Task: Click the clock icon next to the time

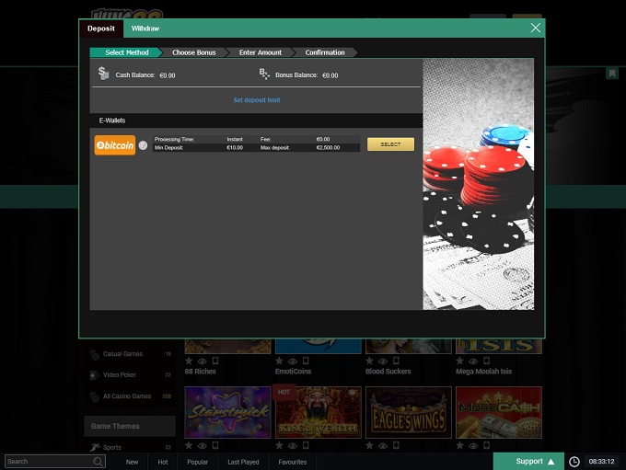Action: [x=574, y=462]
